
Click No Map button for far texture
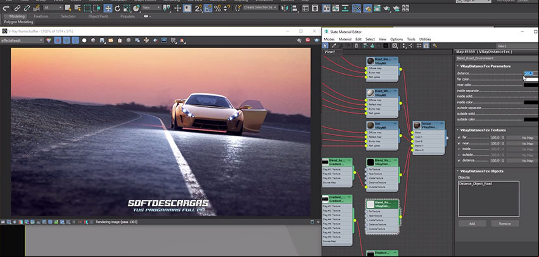point(523,138)
